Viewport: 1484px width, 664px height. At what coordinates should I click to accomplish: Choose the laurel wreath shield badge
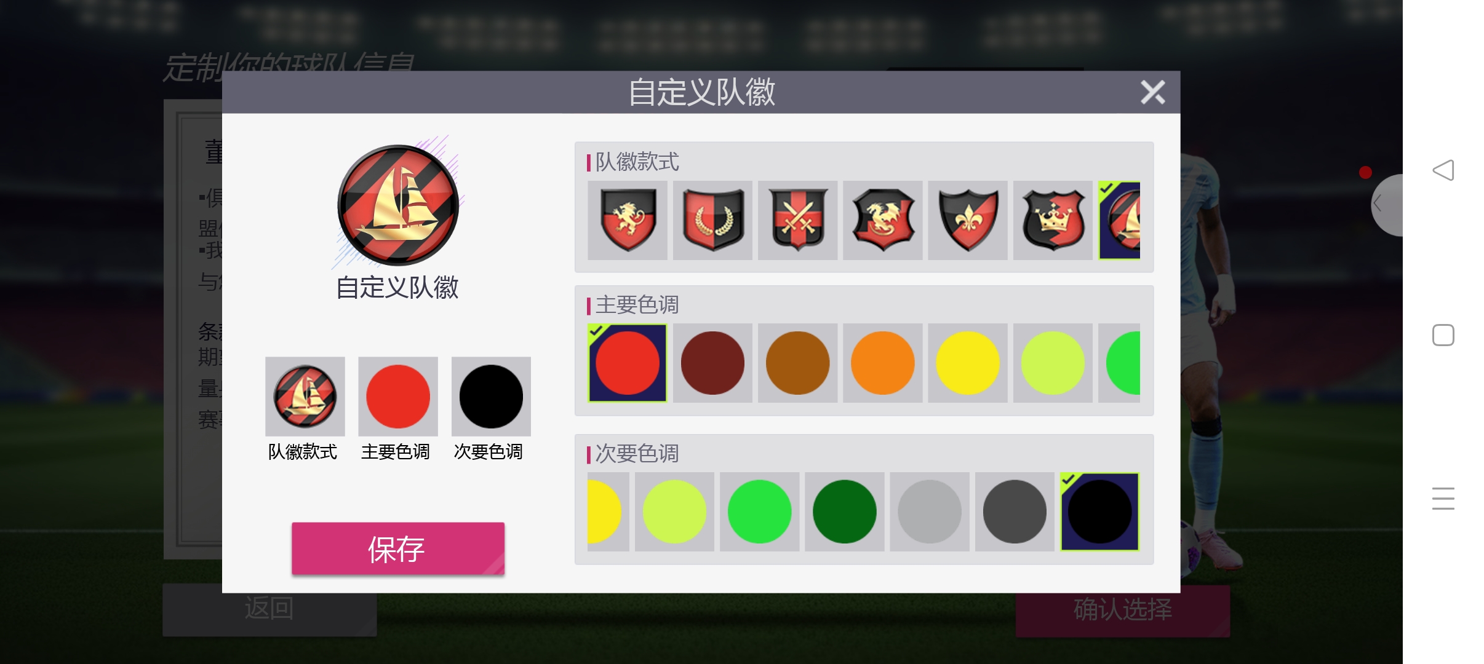(x=712, y=220)
